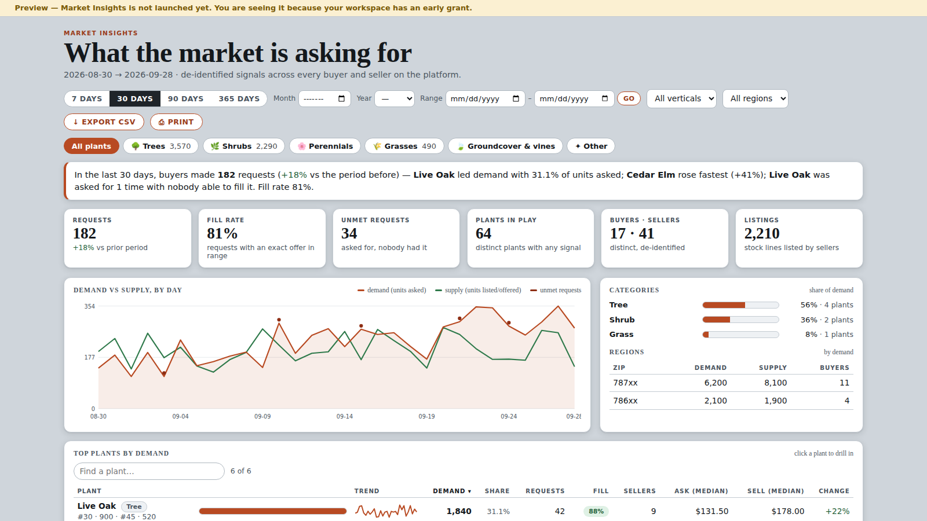Click the calendar icon in the Month field
927x521 pixels.
[341, 98]
